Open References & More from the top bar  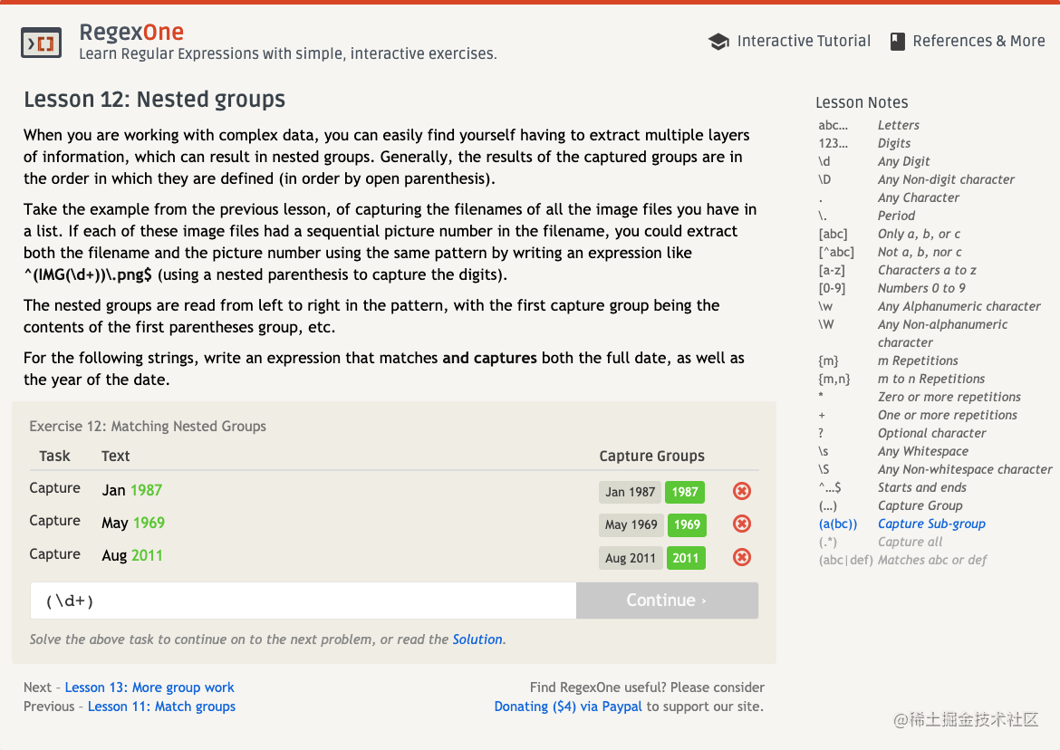pos(978,40)
